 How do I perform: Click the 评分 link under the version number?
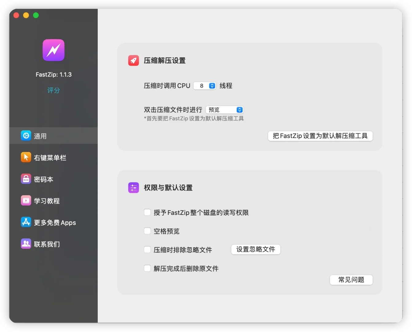tap(53, 90)
